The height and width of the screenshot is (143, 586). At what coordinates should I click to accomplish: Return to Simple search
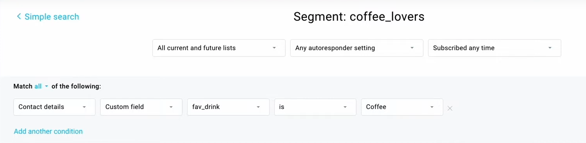52,17
